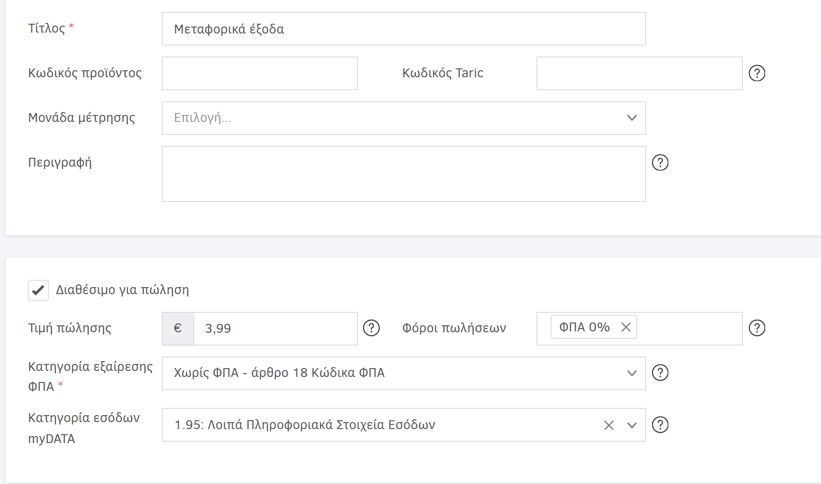This screenshot has height=484, width=821.
Task: Toggle Διαθέσιμο για πώληση checkbox
Action: tap(38, 290)
